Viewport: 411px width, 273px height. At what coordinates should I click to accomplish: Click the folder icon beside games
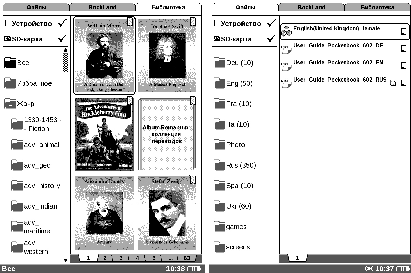point(220,227)
